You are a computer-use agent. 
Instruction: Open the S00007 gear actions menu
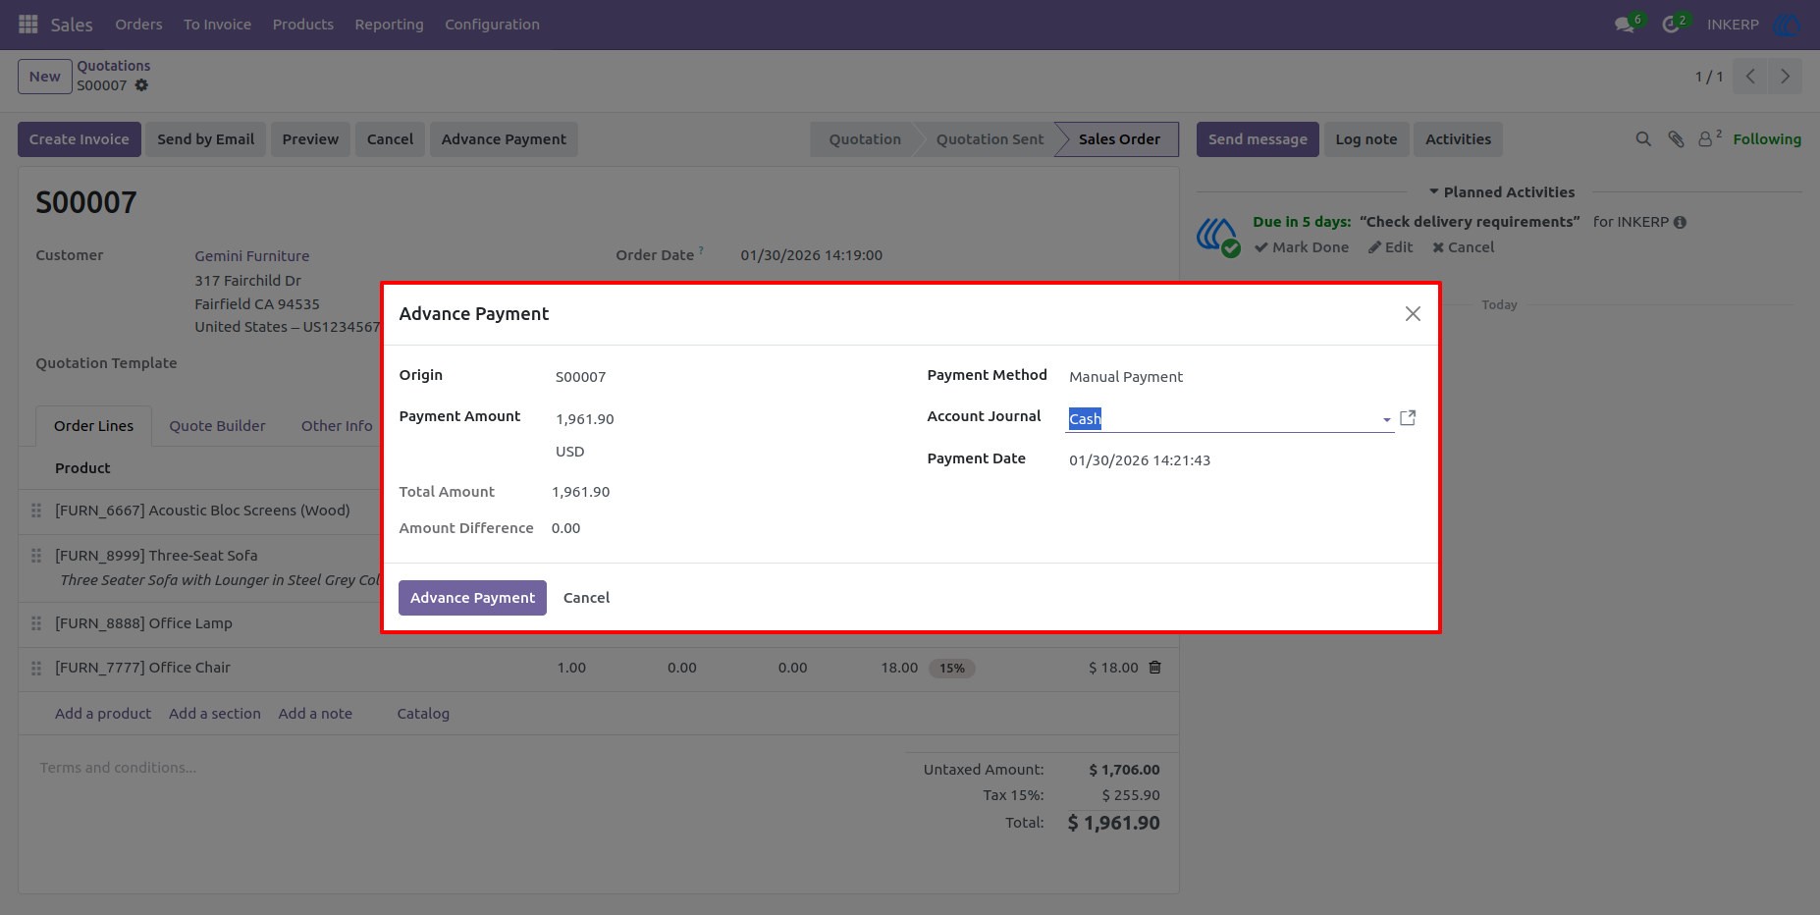point(141,85)
